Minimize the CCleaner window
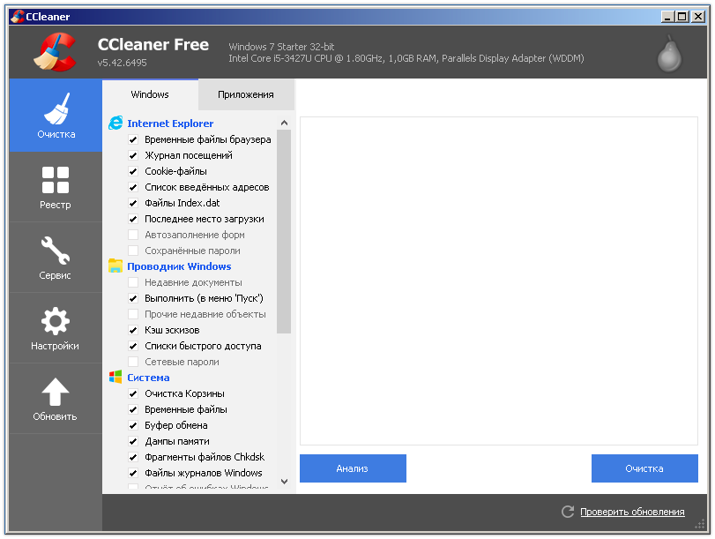The image size is (715, 539). pos(667,17)
